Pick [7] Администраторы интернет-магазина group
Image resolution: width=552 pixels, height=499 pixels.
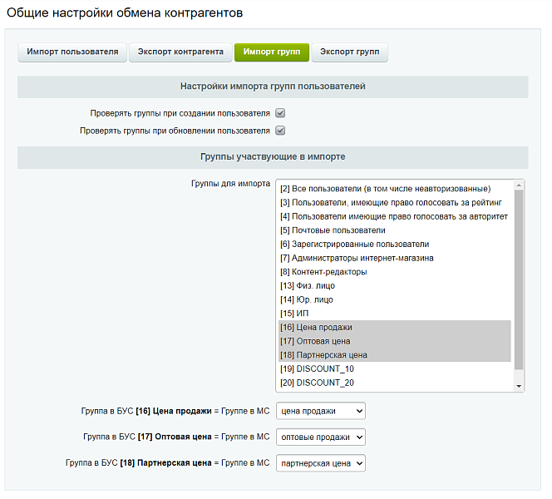click(x=357, y=258)
